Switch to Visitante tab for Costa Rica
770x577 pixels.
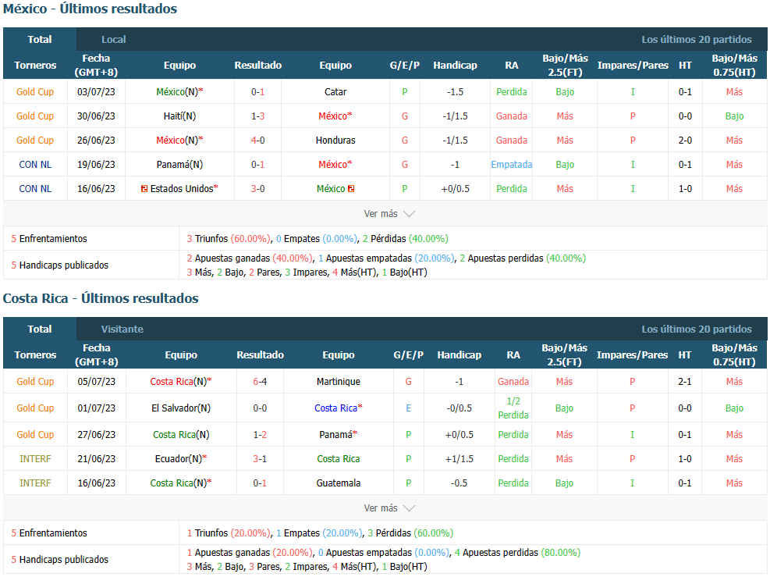(x=122, y=329)
